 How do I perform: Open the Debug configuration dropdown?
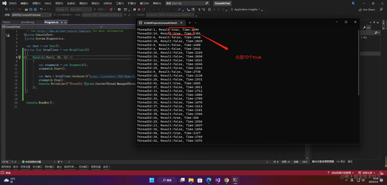(x=62, y=9)
